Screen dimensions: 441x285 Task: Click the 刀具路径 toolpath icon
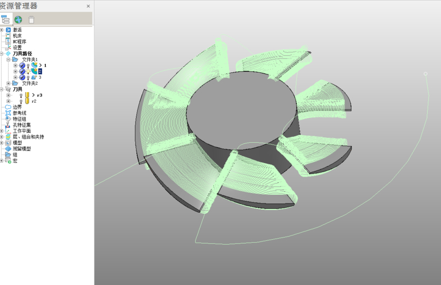coord(8,53)
